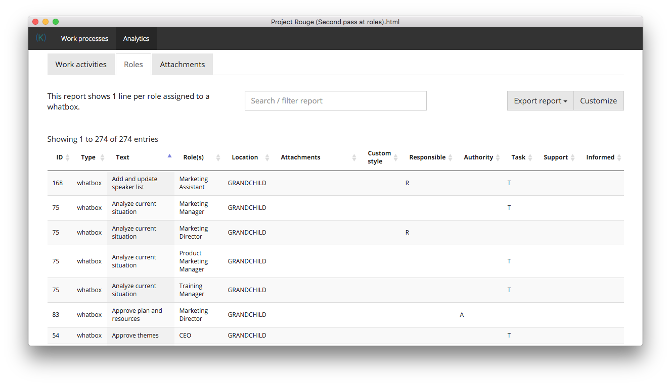Click the Authority column header label

tap(478, 157)
